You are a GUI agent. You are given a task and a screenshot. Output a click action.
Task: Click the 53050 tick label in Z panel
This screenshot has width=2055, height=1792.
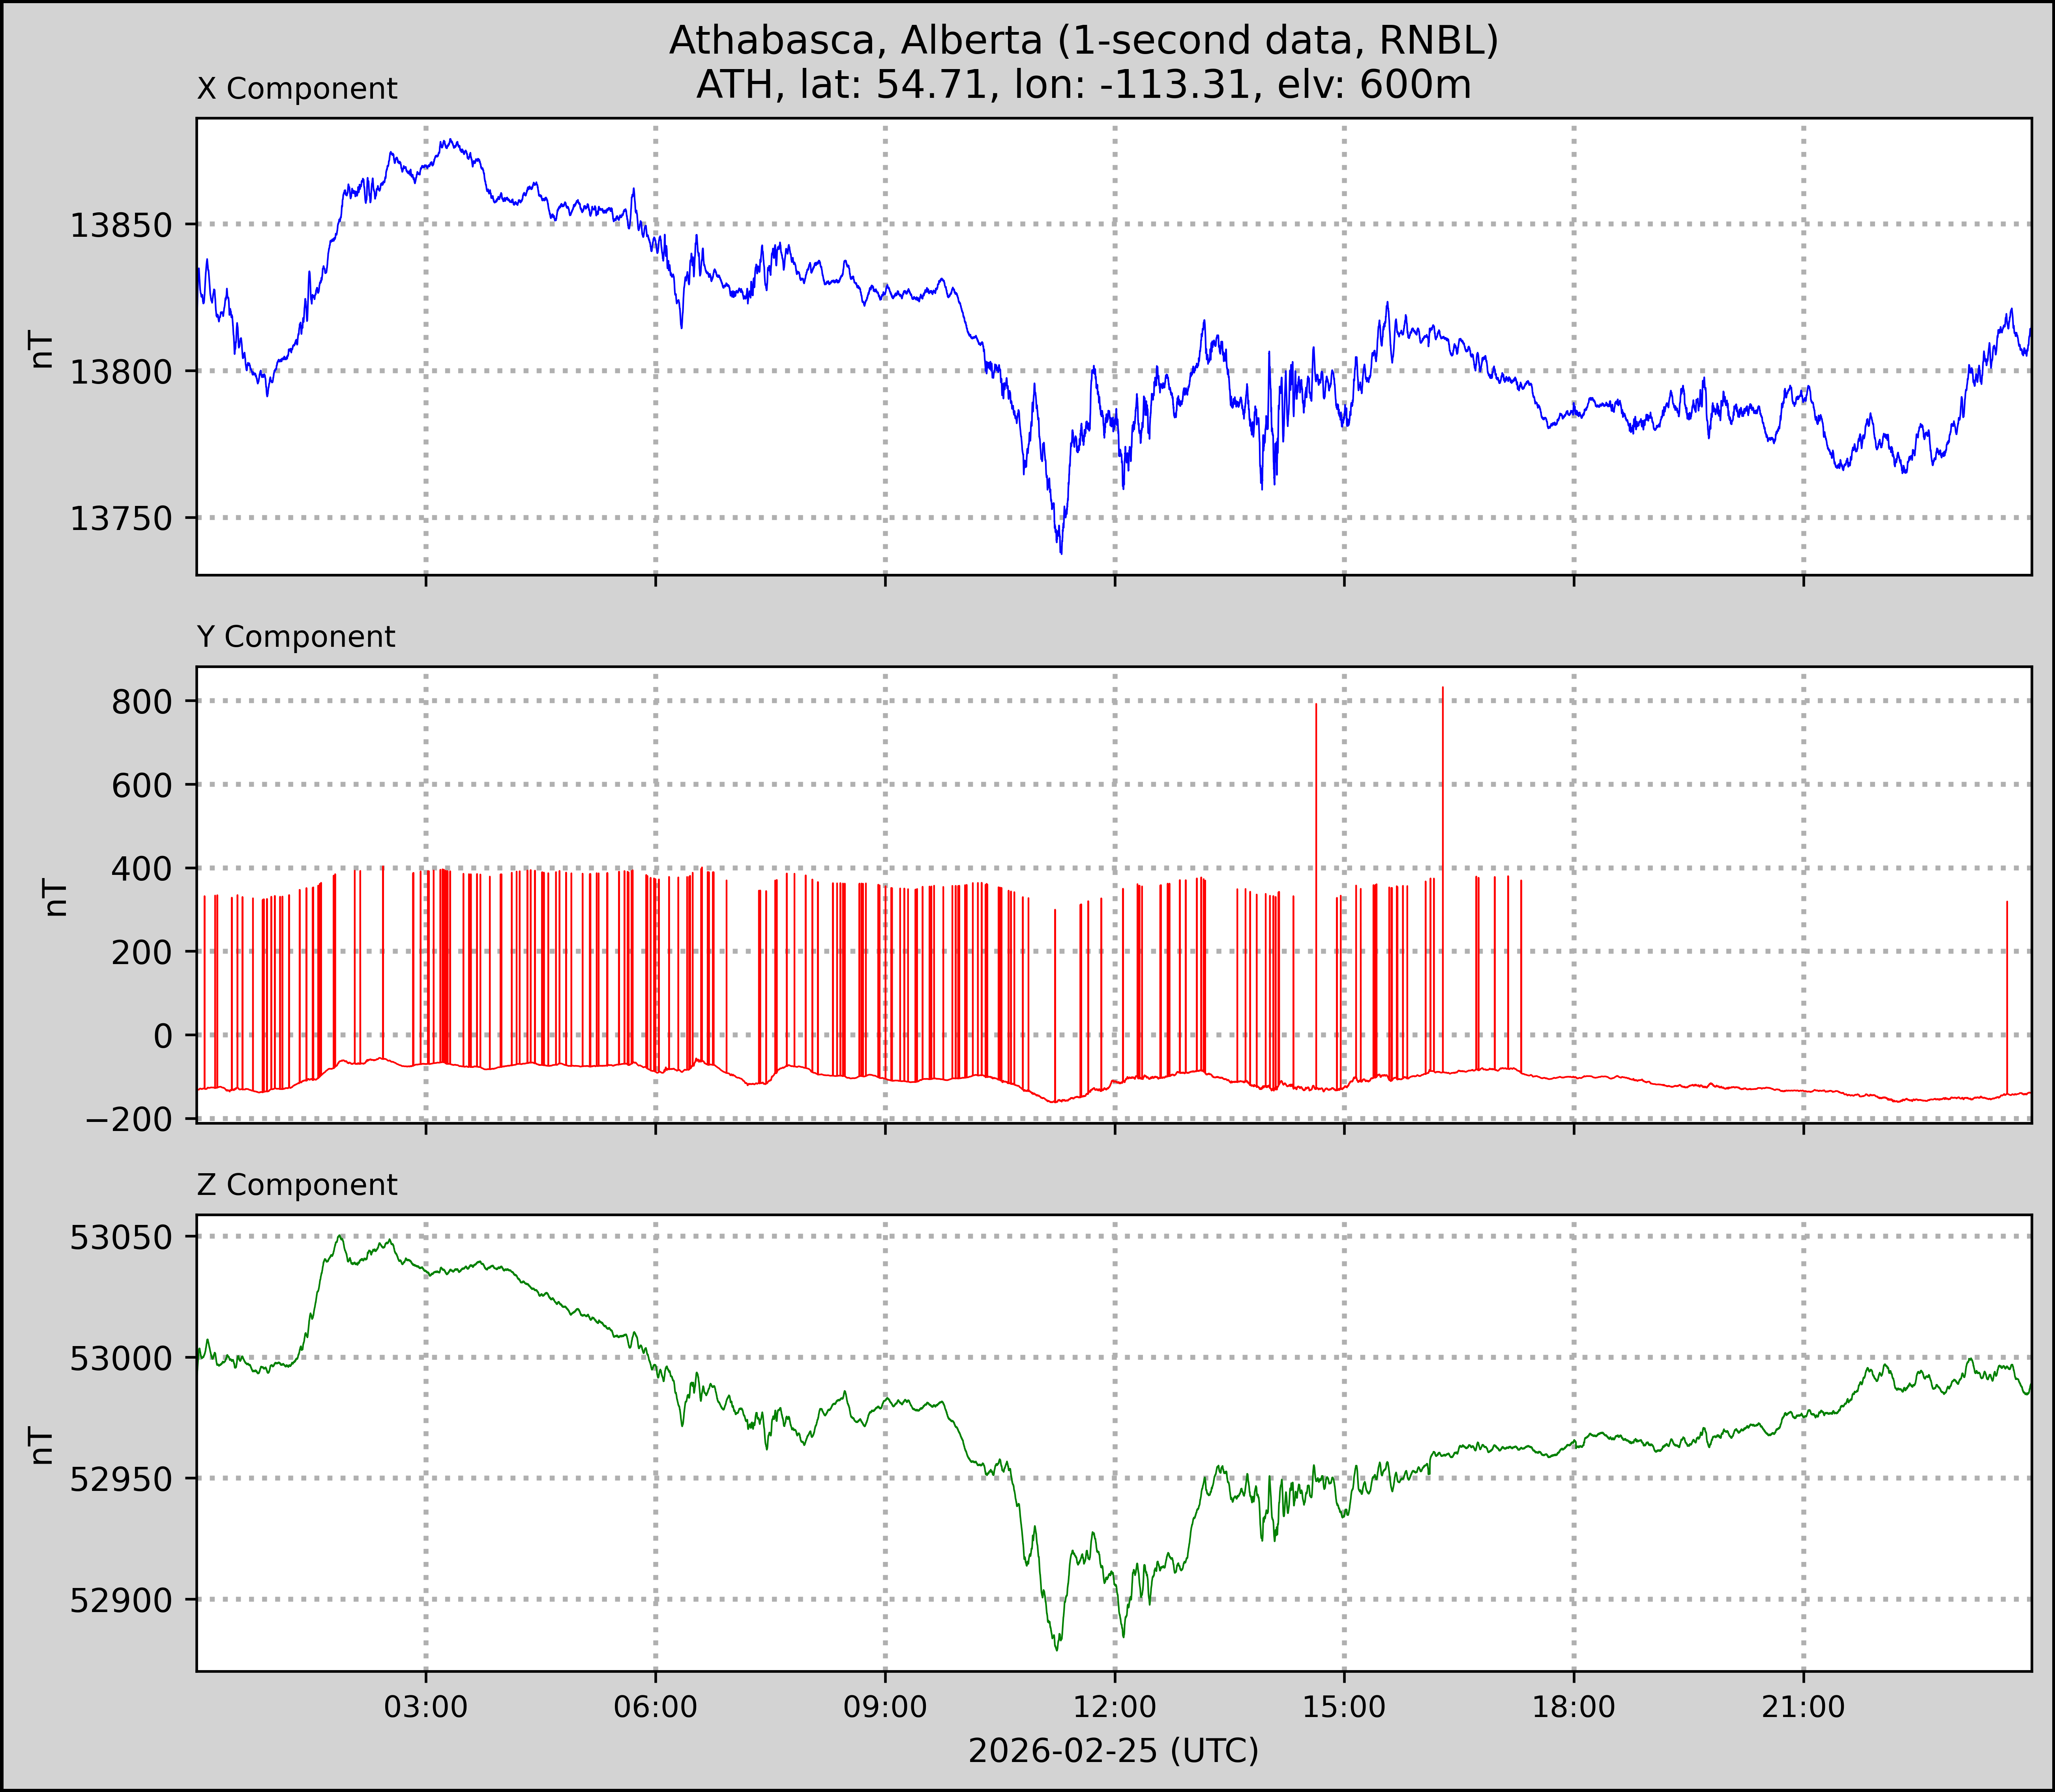(x=121, y=1237)
